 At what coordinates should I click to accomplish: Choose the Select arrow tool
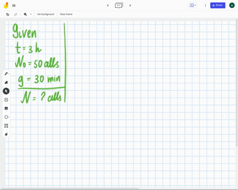coord(6,91)
